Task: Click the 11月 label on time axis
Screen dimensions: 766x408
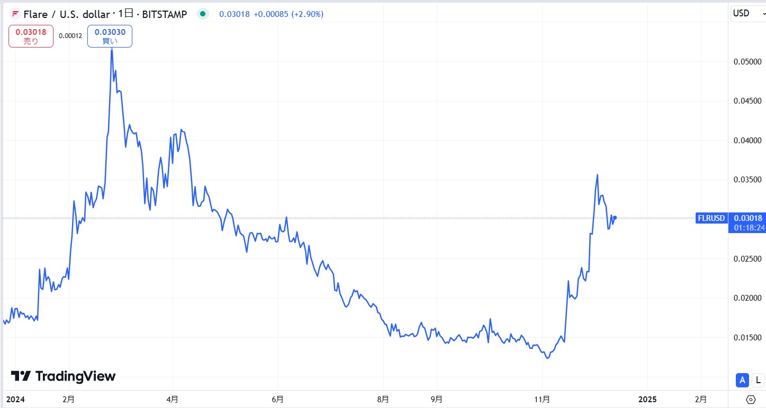Action: click(543, 399)
